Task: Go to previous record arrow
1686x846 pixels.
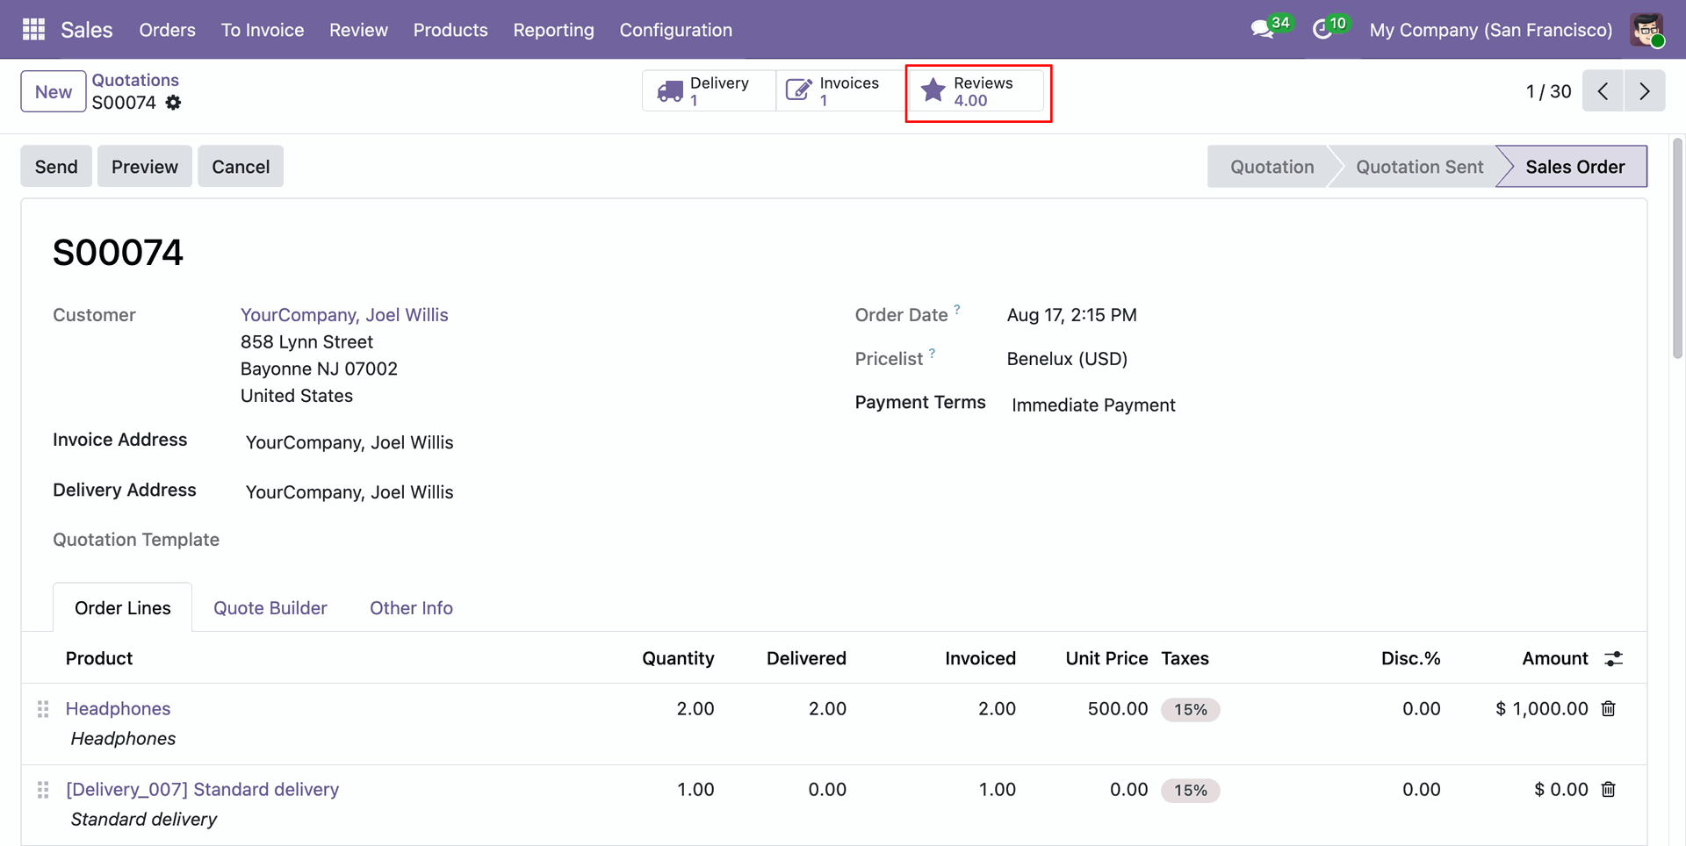Action: click(x=1603, y=91)
